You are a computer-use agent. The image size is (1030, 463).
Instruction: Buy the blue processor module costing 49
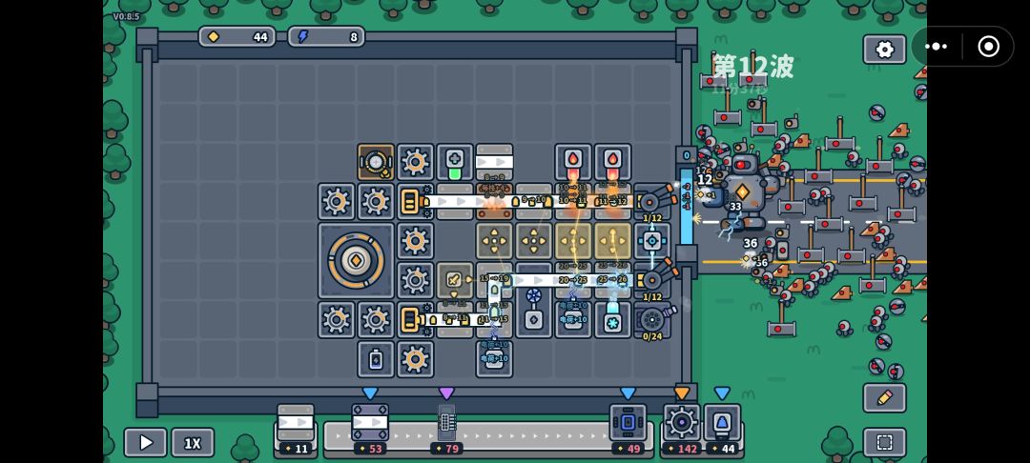coord(628,429)
